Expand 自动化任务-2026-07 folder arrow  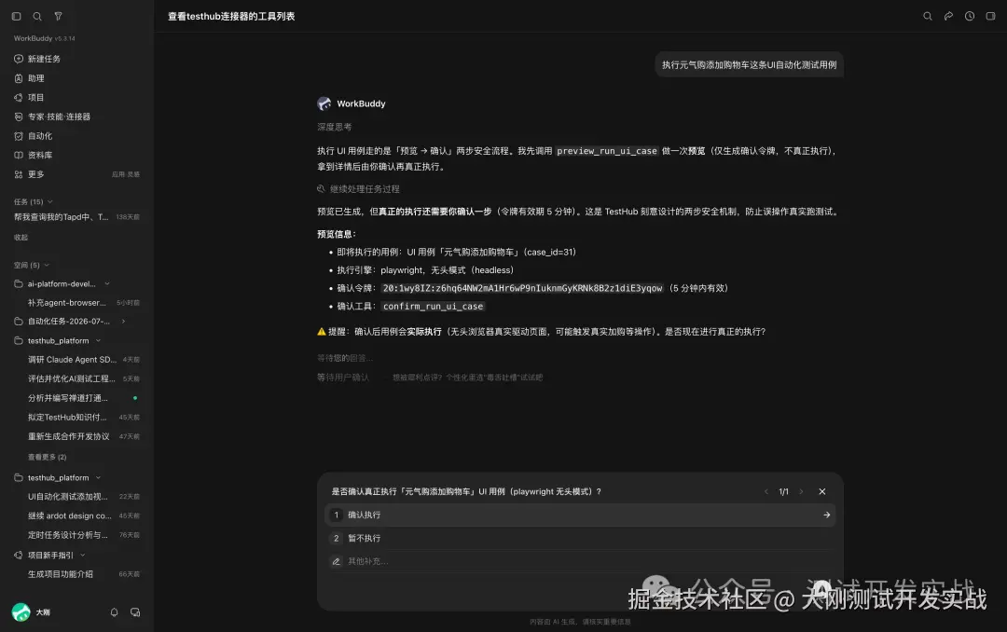pyautogui.click(x=123, y=322)
